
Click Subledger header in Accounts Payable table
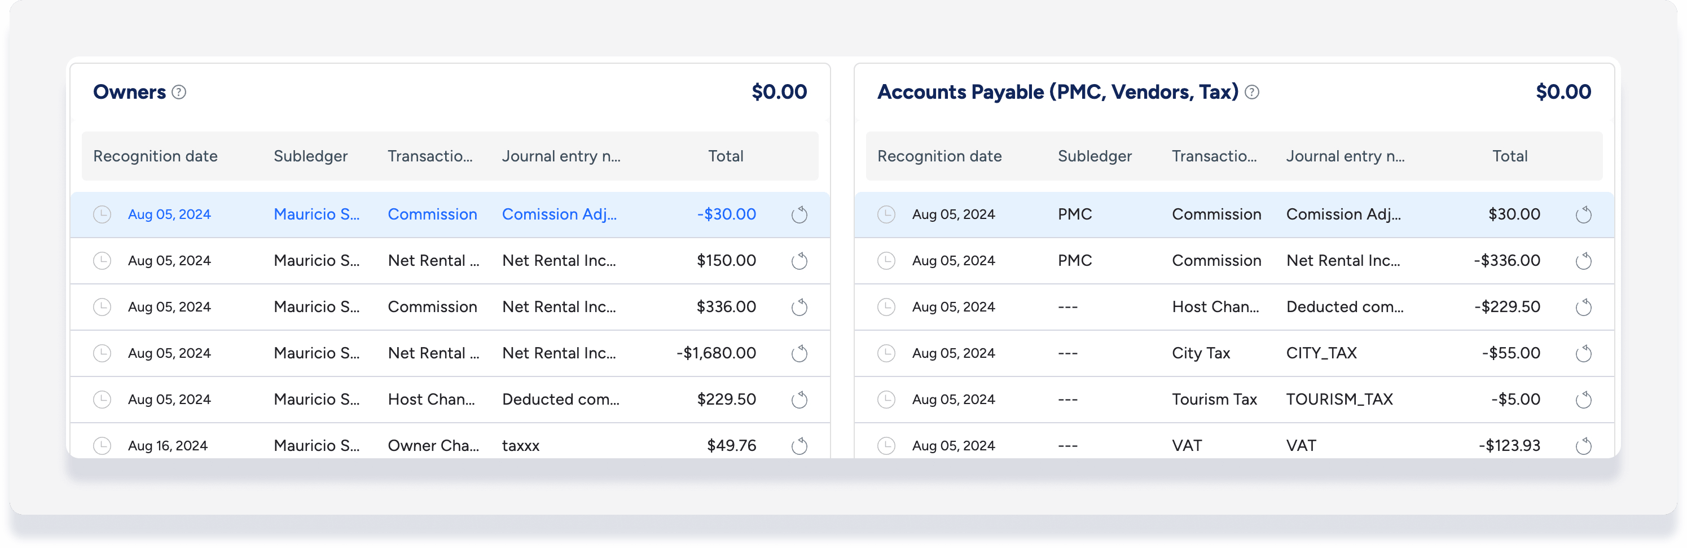1095,156
